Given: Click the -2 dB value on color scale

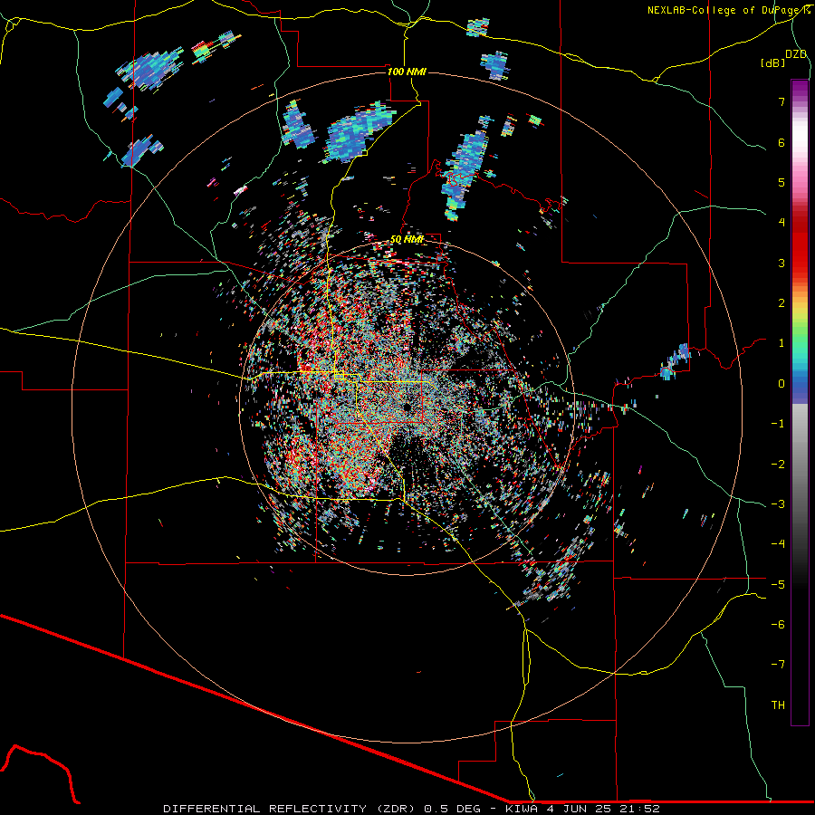Looking at the screenshot, I should pyautogui.click(x=778, y=464).
